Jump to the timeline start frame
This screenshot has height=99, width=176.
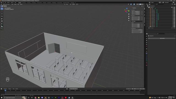pyautogui.click(x=70, y=89)
